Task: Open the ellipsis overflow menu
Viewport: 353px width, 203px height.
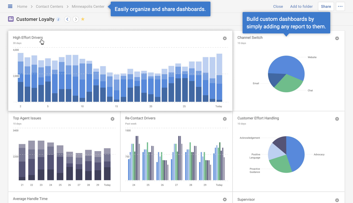Action: [340, 6]
